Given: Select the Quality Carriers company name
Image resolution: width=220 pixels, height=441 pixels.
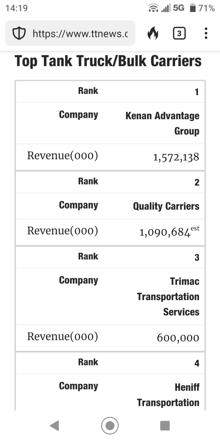Looking at the screenshot, I should [x=166, y=206].
